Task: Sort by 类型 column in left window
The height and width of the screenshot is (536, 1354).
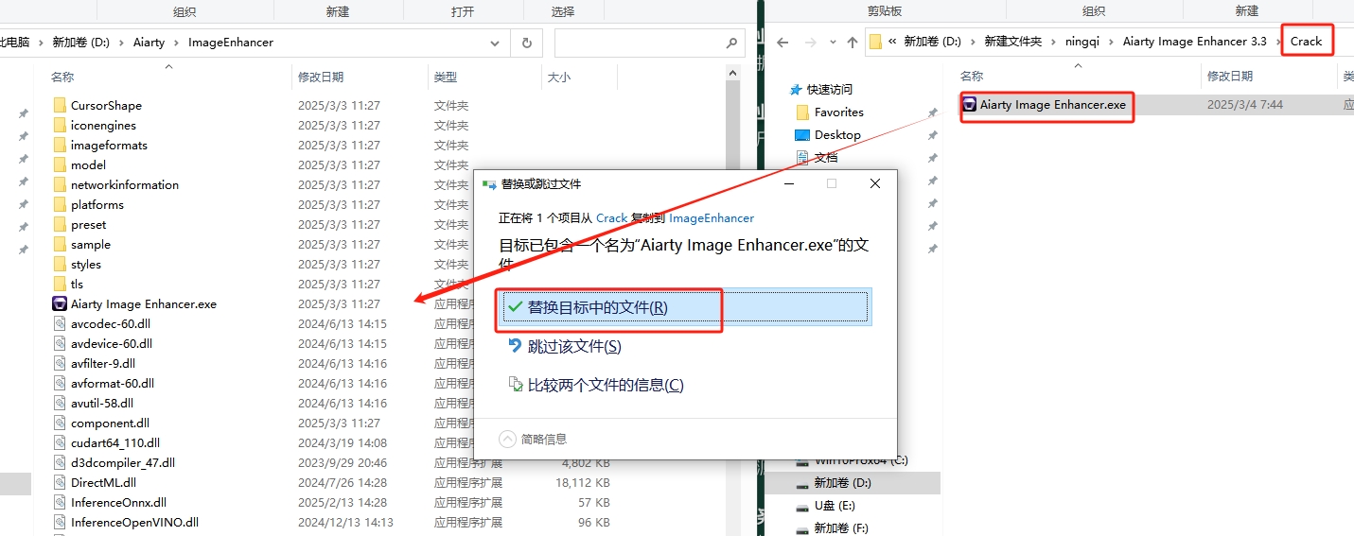Action: click(x=446, y=77)
